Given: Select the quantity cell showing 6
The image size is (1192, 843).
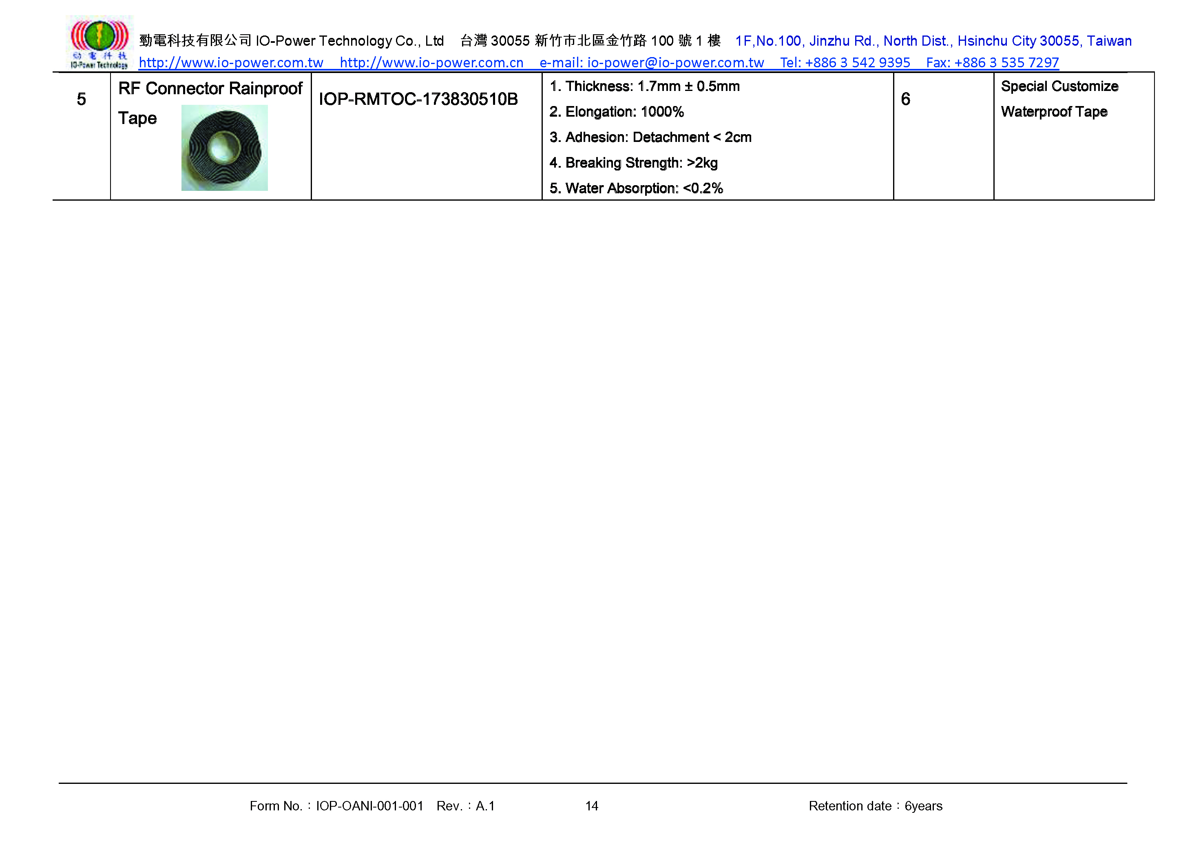Looking at the screenshot, I should point(943,136).
